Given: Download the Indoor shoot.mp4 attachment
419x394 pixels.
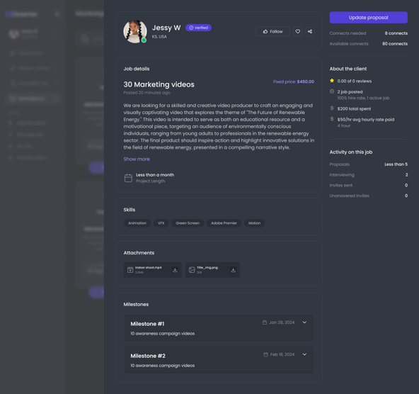Looking at the screenshot, I should (x=175, y=270).
